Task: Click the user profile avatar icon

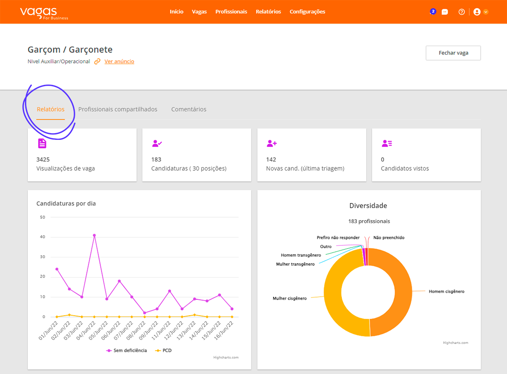Action: 477,12
